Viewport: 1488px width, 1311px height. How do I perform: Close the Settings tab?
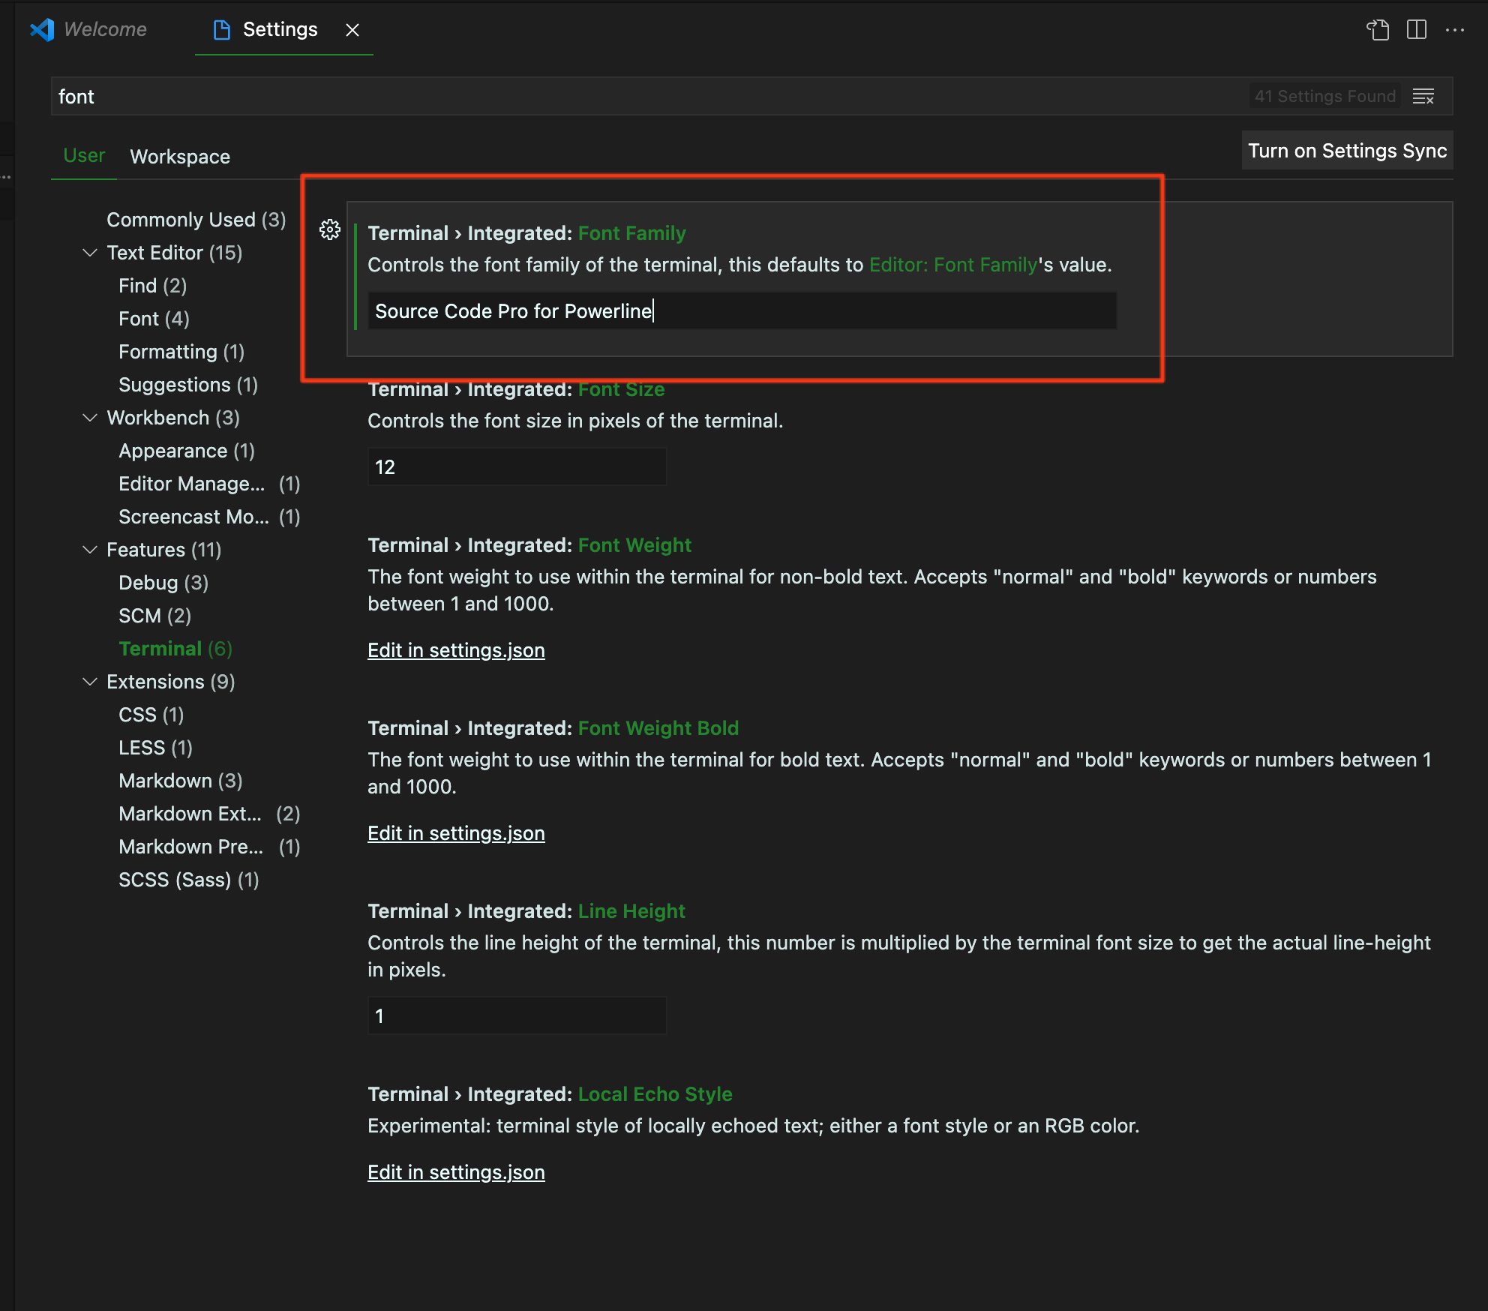point(352,30)
